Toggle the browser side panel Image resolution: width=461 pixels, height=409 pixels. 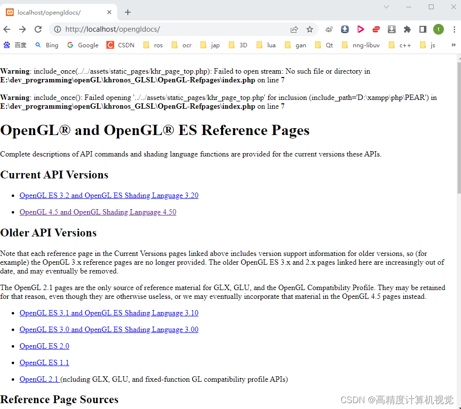pyautogui.click(x=423, y=29)
